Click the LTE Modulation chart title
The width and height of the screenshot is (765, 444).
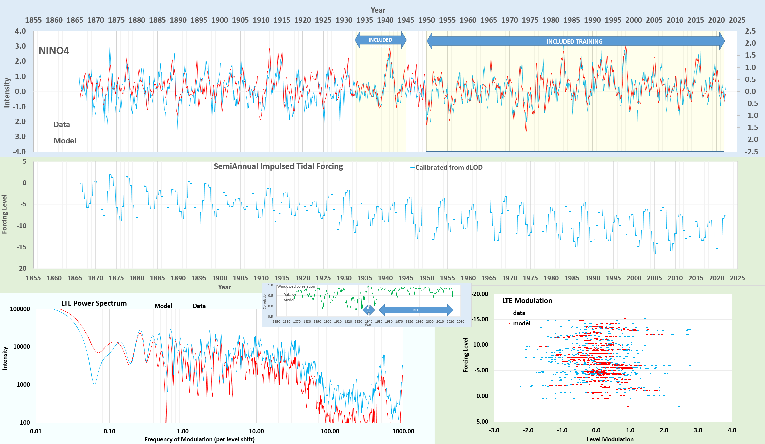[527, 301]
